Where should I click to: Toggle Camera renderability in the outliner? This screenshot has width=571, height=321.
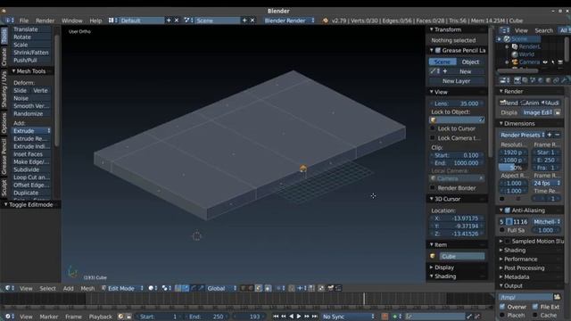(560, 62)
